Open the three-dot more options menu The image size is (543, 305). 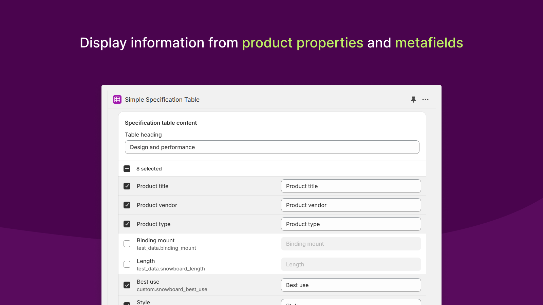[425, 99]
